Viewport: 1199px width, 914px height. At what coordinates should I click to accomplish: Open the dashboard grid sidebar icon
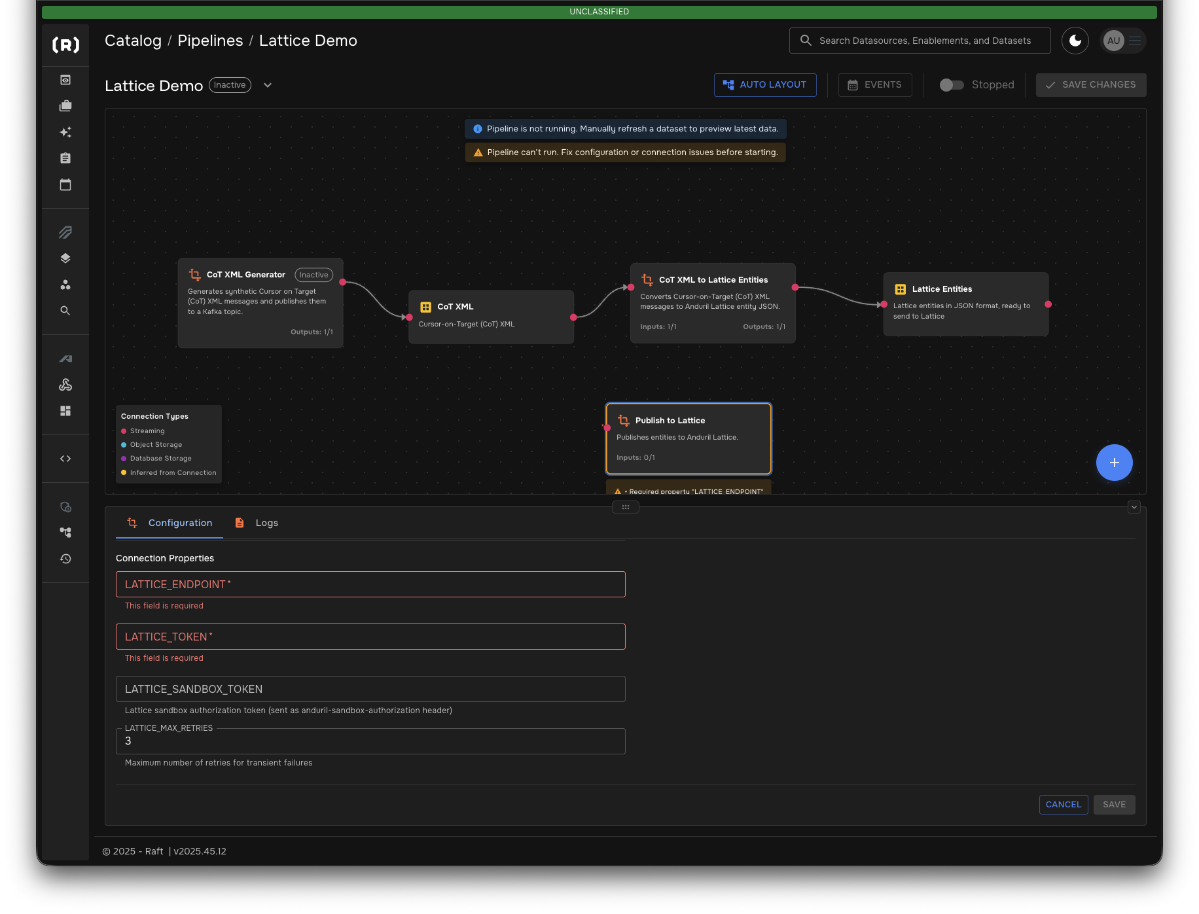65,411
